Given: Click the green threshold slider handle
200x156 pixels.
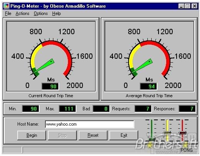Looking at the screenshot, I should (152, 139).
